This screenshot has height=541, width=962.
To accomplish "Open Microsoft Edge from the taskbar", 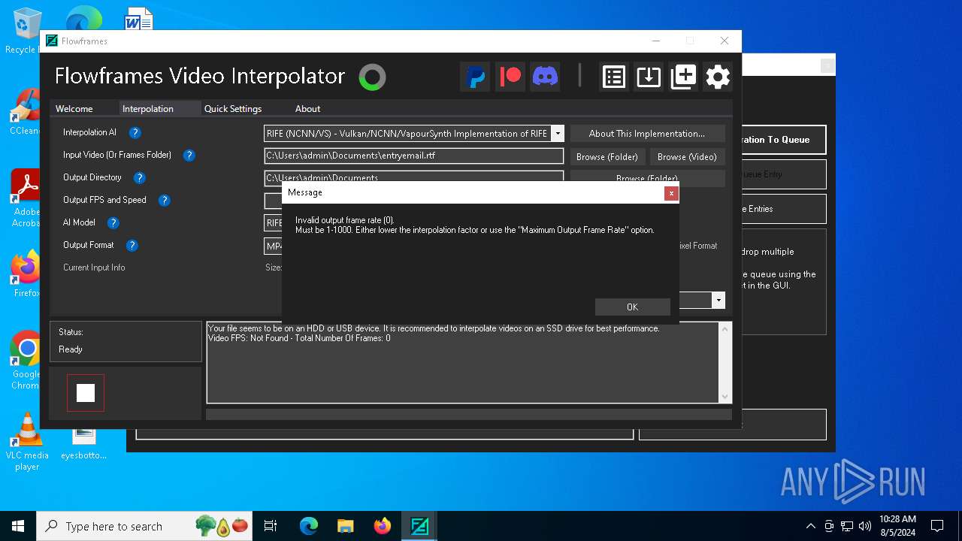I will pyautogui.click(x=309, y=526).
